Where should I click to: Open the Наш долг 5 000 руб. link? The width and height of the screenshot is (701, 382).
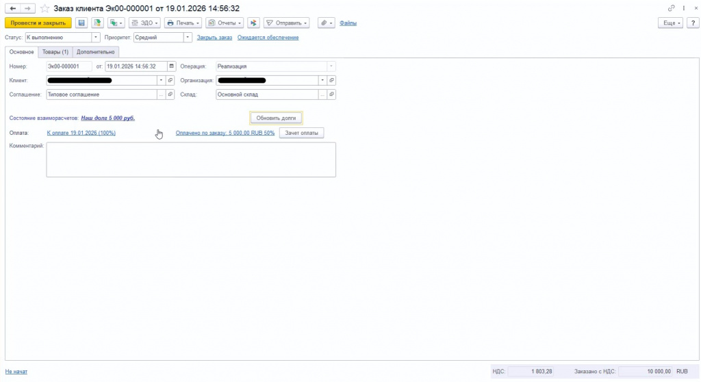click(x=107, y=118)
